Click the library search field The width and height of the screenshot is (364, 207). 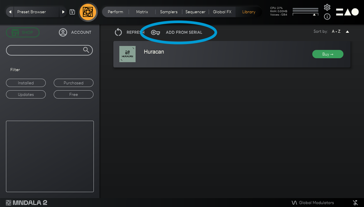point(49,50)
